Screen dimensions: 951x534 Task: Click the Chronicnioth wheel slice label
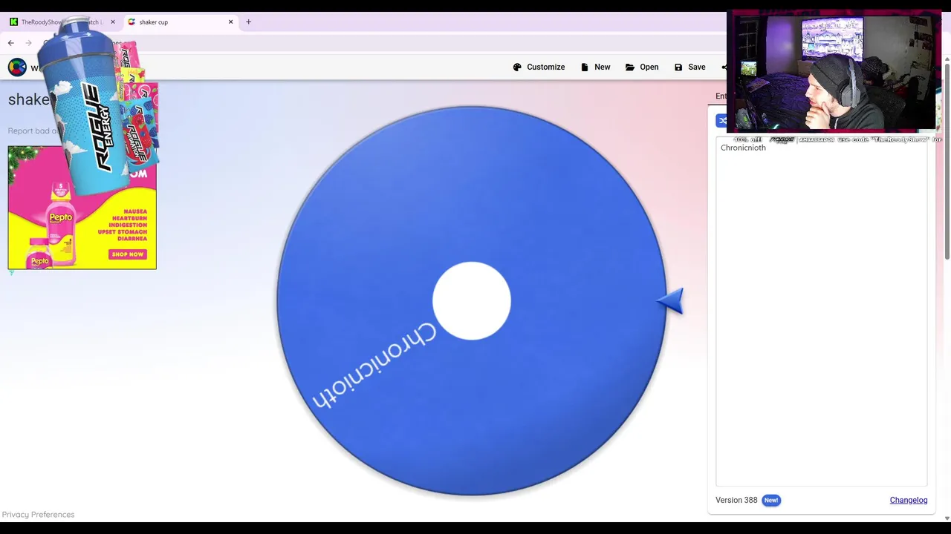point(374,365)
